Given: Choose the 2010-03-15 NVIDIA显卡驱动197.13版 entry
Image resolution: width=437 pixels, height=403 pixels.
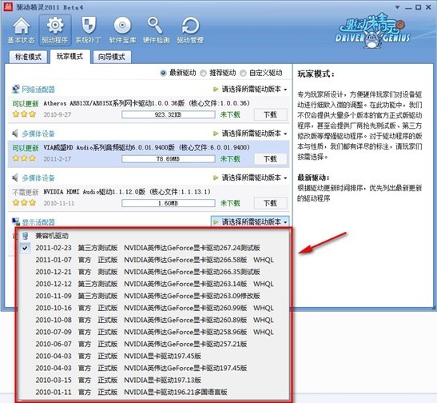Looking at the screenshot, I should click(153, 380).
